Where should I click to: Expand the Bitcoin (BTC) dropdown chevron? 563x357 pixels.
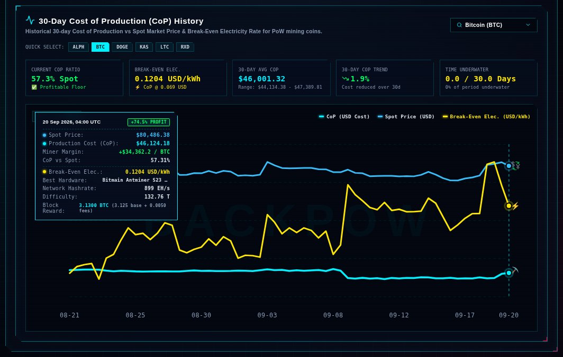tap(528, 25)
